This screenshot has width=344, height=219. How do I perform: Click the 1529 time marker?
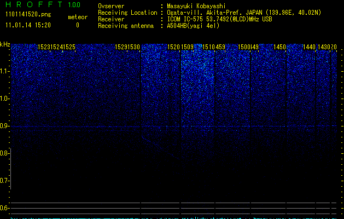click(121, 47)
